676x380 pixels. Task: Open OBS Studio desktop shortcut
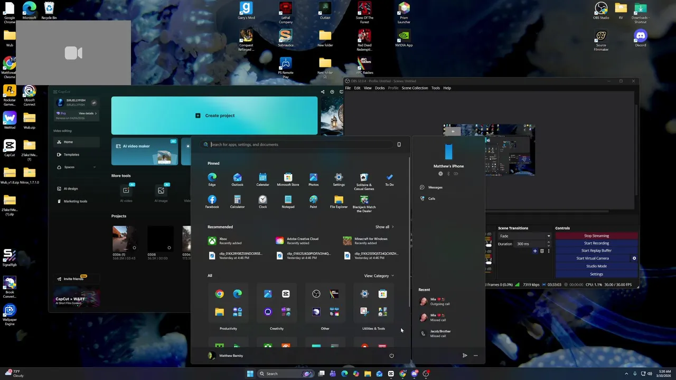601,11
